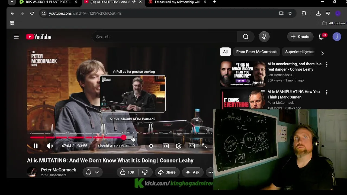Open the Peter McCormack channel avatar
The width and height of the screenshot is (347, 195).
tap(32, 172)
